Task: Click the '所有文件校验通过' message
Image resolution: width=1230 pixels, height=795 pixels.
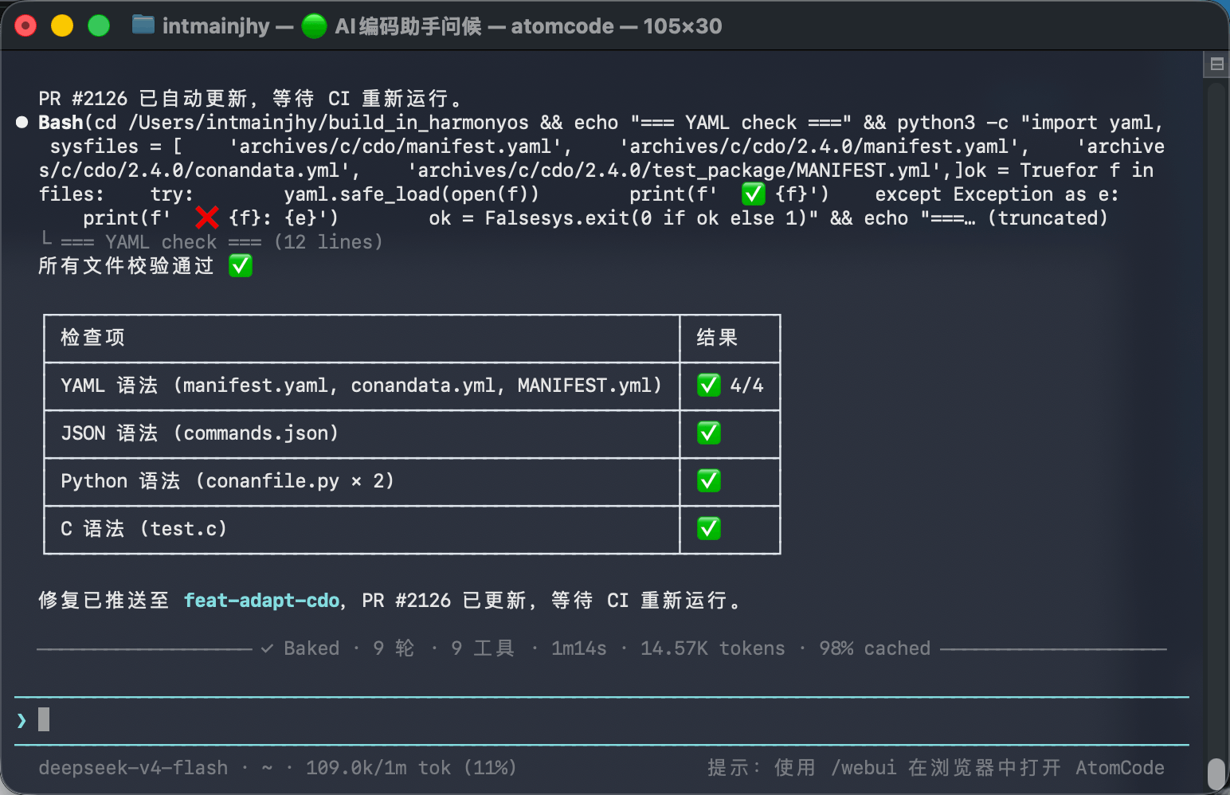Action: (126, 266)
